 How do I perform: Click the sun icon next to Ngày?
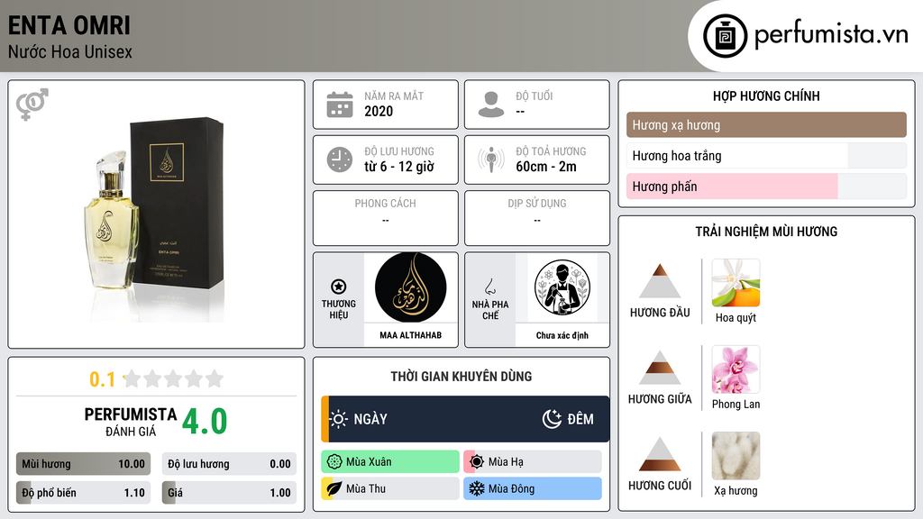point(339,419)
